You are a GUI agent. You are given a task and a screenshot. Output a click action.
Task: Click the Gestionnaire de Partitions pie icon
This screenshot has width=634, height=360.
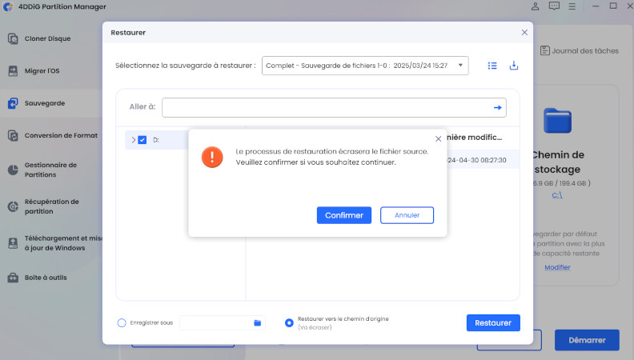pos(13,170)
